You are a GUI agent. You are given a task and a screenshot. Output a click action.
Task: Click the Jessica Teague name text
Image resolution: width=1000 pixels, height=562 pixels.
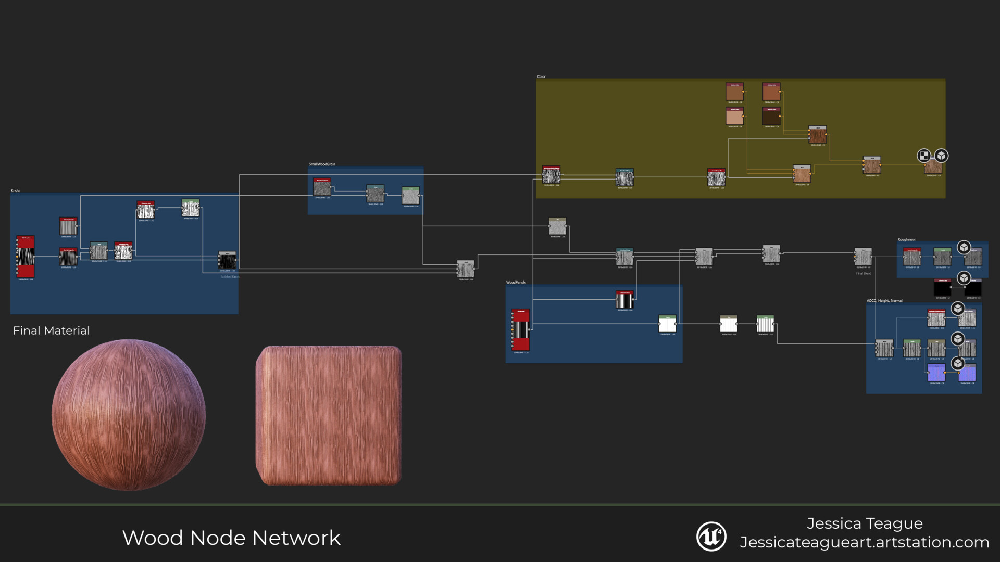pos(864,523)
